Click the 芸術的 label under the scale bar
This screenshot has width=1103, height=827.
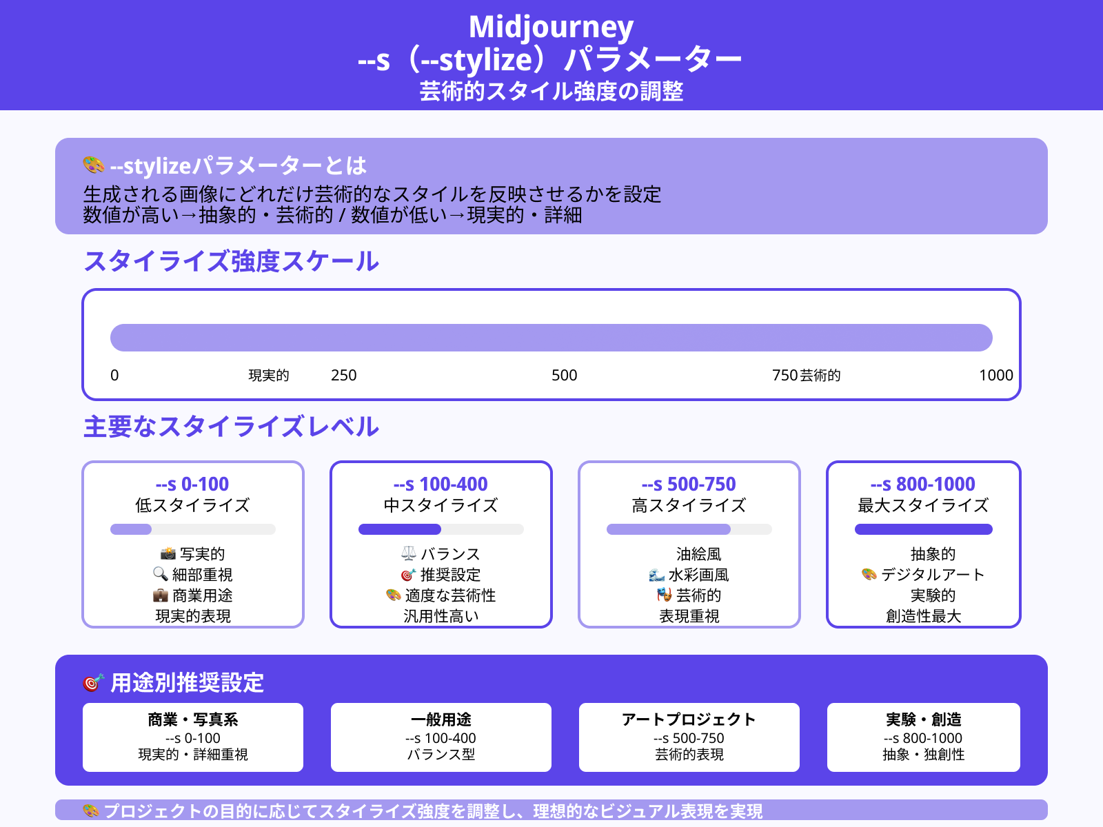(x=820, y=376)
